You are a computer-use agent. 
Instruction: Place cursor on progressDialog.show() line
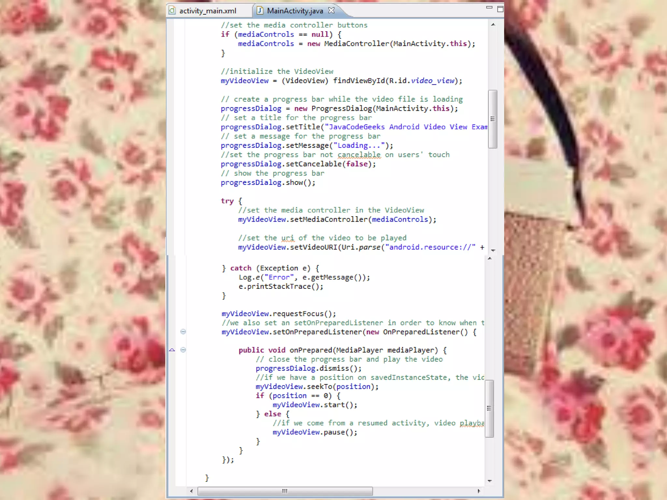268,183
